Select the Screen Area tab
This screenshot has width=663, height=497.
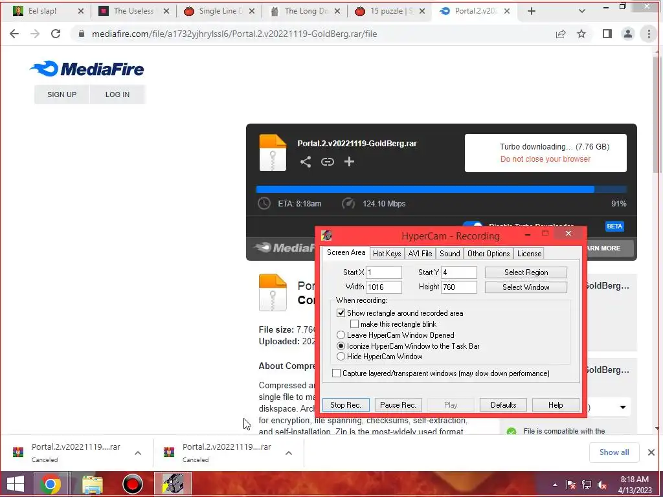[346, 253]
